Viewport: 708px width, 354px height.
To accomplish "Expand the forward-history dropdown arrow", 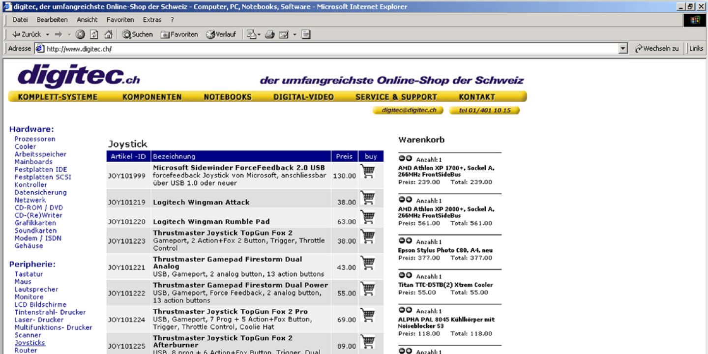I will pos(69,34).
